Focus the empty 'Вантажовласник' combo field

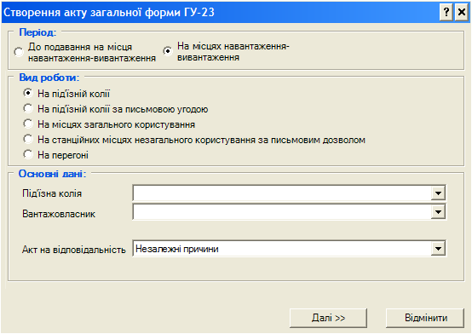click(282, 211)
